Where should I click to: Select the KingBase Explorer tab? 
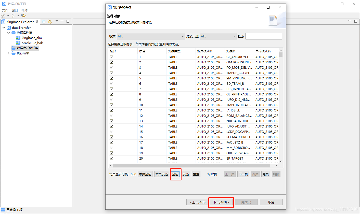[20, 22]
